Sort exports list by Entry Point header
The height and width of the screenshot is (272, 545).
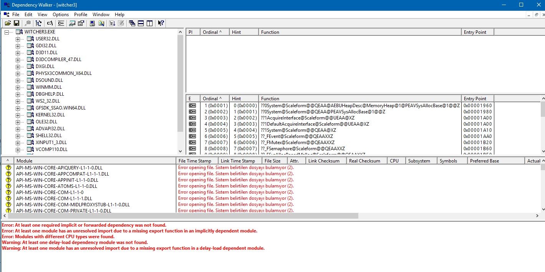(x=477, y=99)
